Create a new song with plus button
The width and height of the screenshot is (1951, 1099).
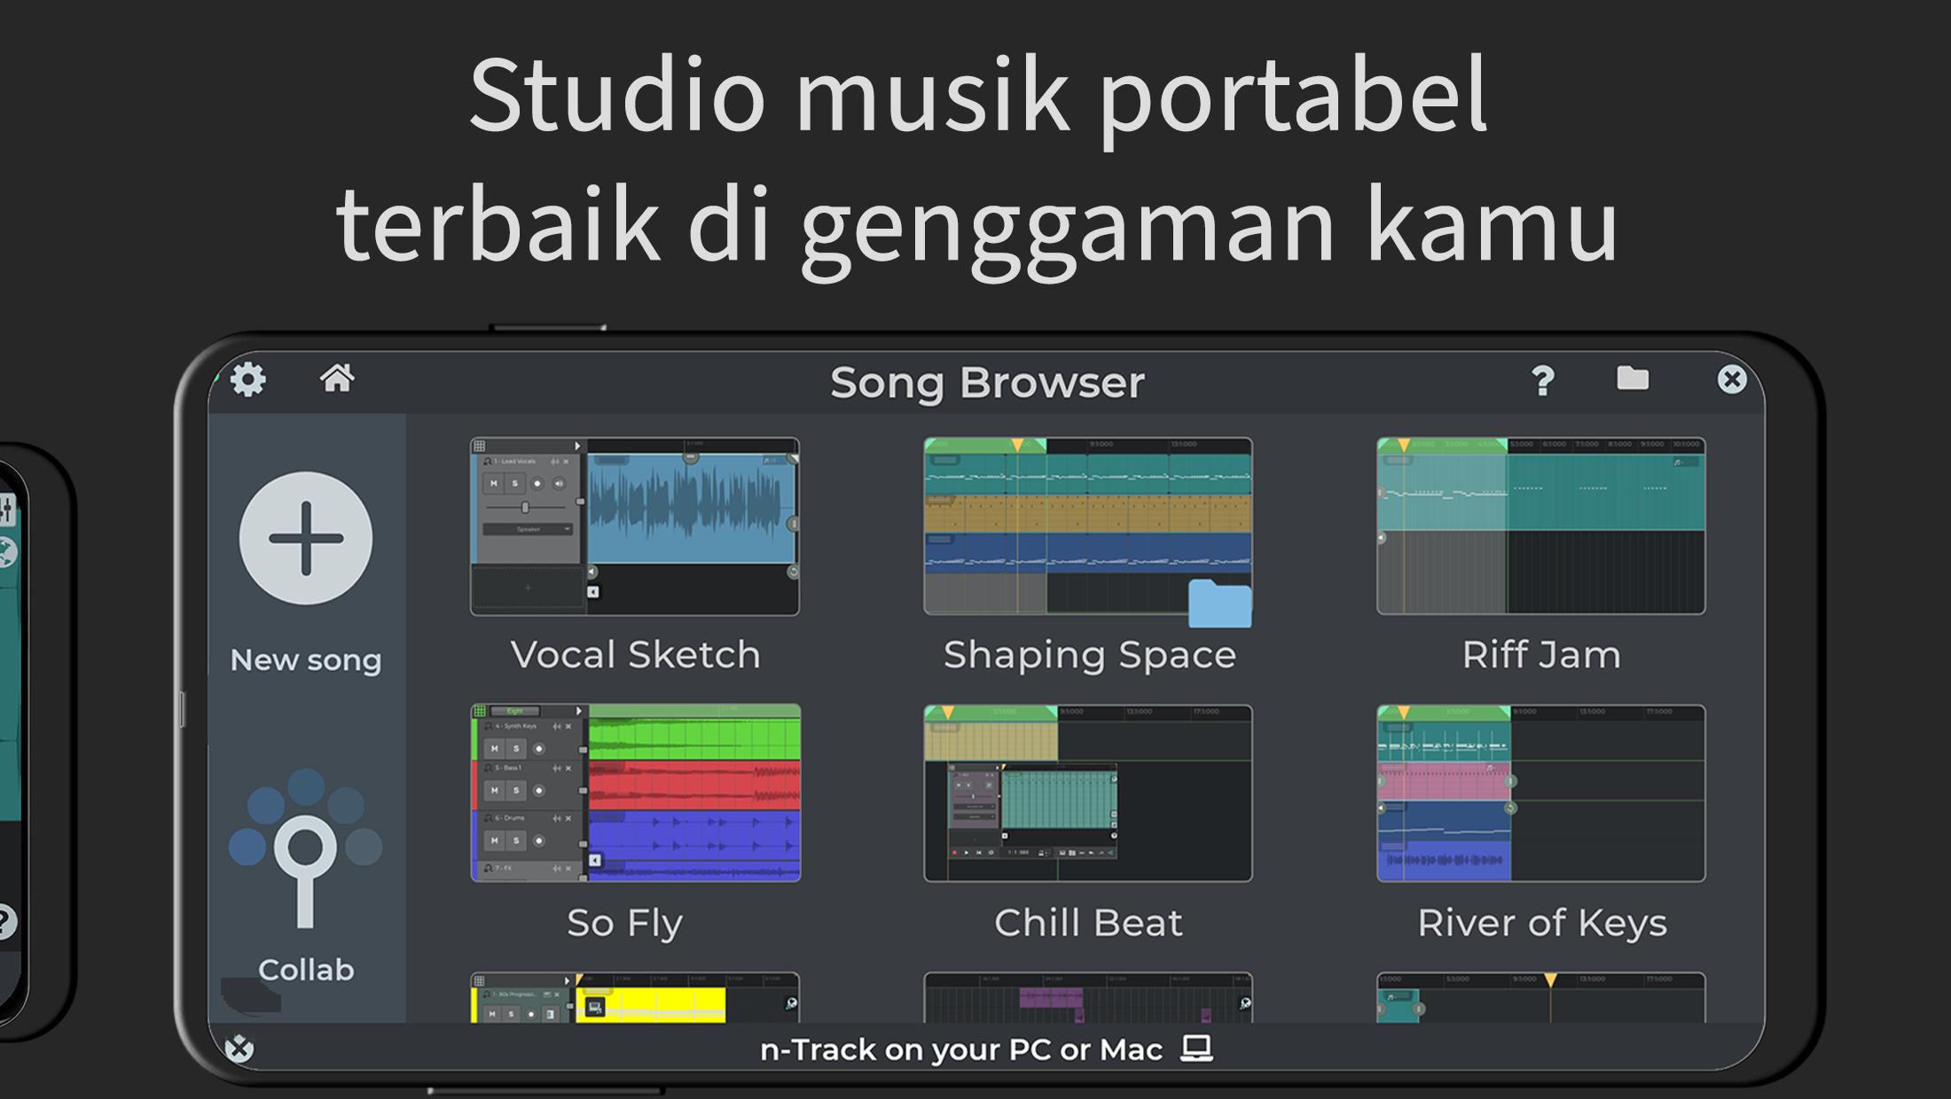pos(306,538)
